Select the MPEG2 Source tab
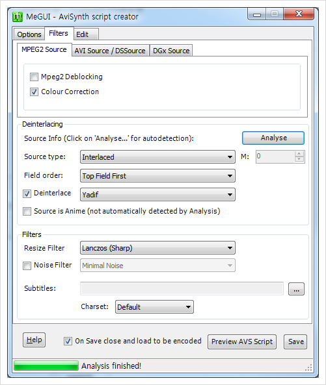The width and height of the screenshot is (326, 385). pyautogui.click(x=44, y=49)
